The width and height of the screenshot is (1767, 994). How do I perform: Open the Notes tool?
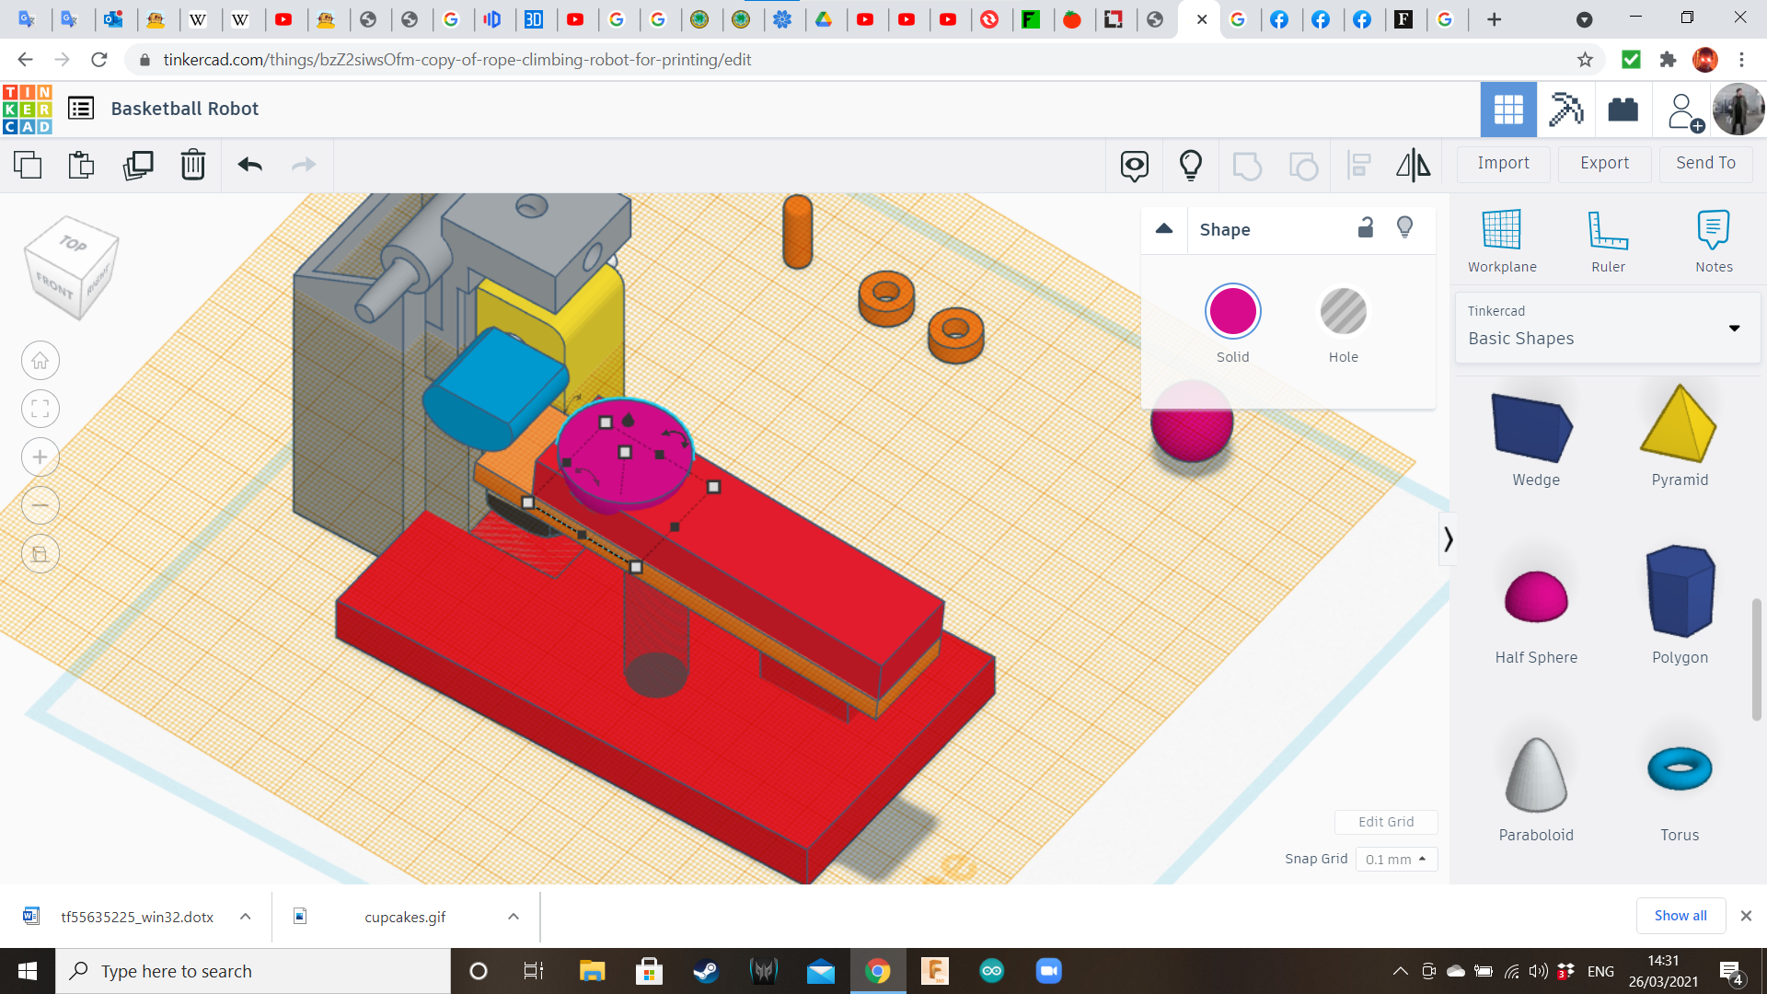pyautogui.click(x=1713, y=239)
